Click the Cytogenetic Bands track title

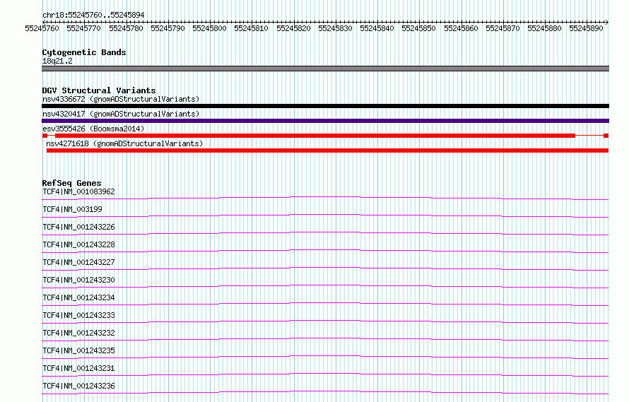pyautogui.click(x=84, y=52)
